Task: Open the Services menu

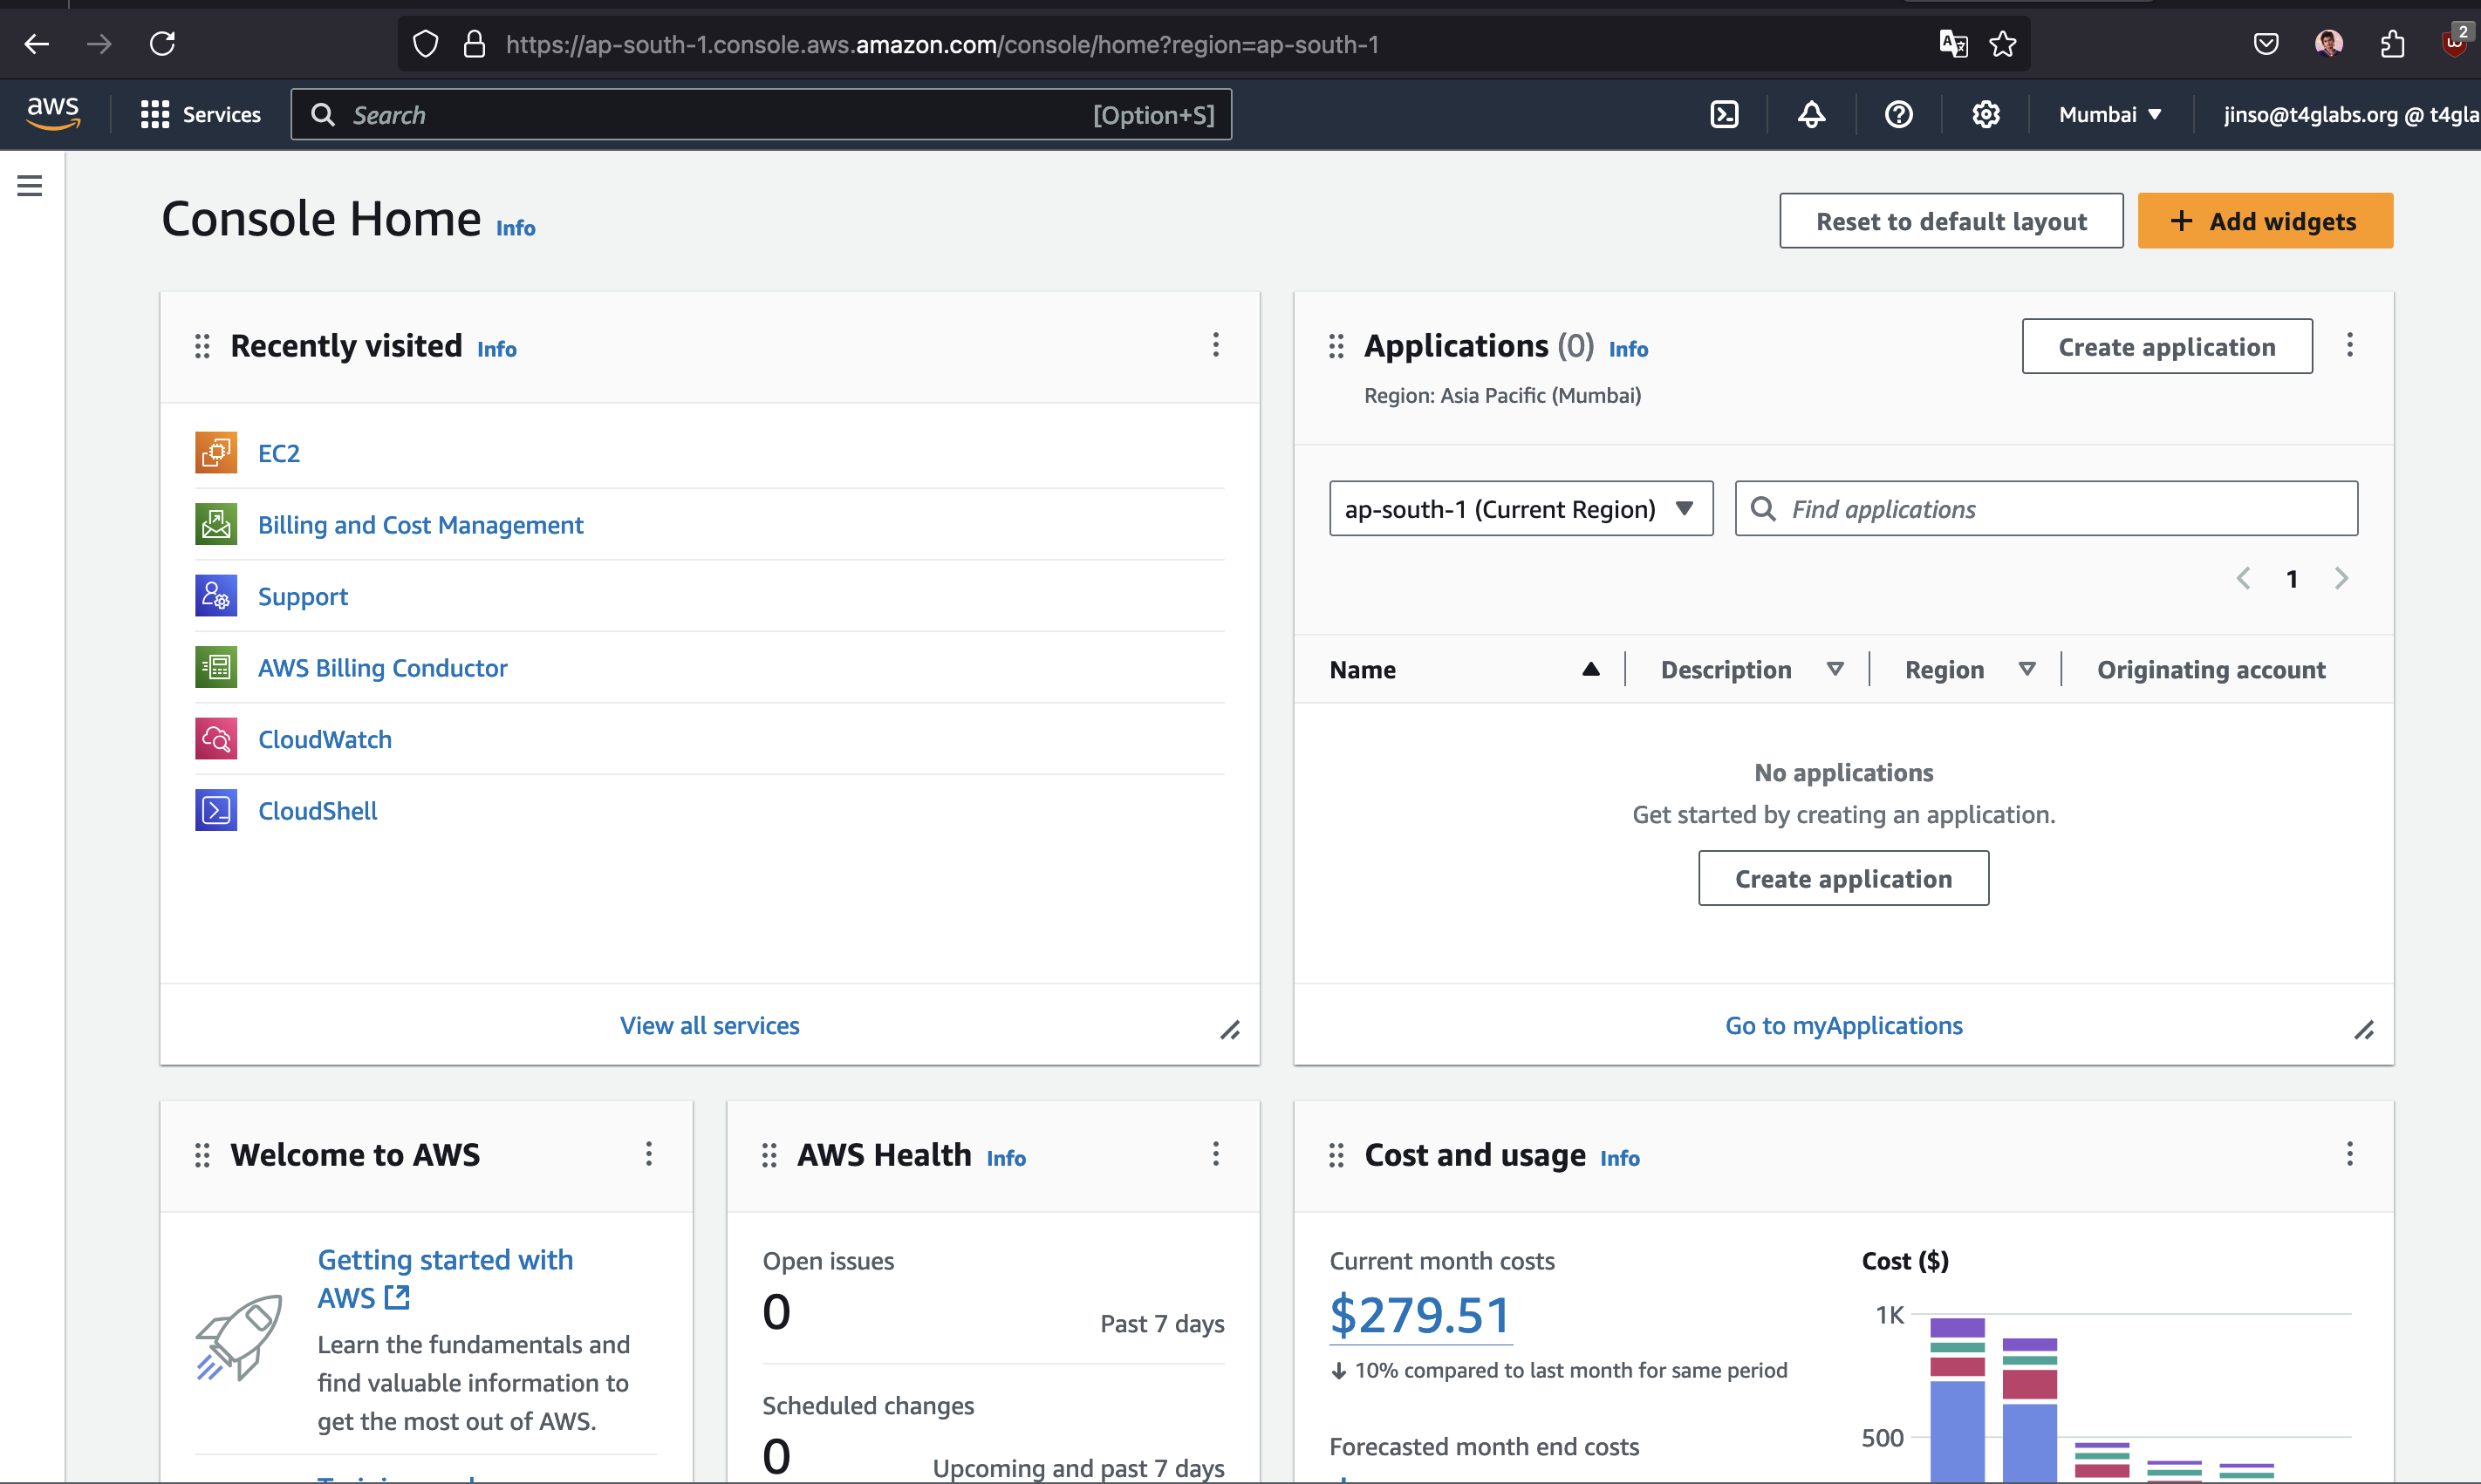Action: [200, 114]
